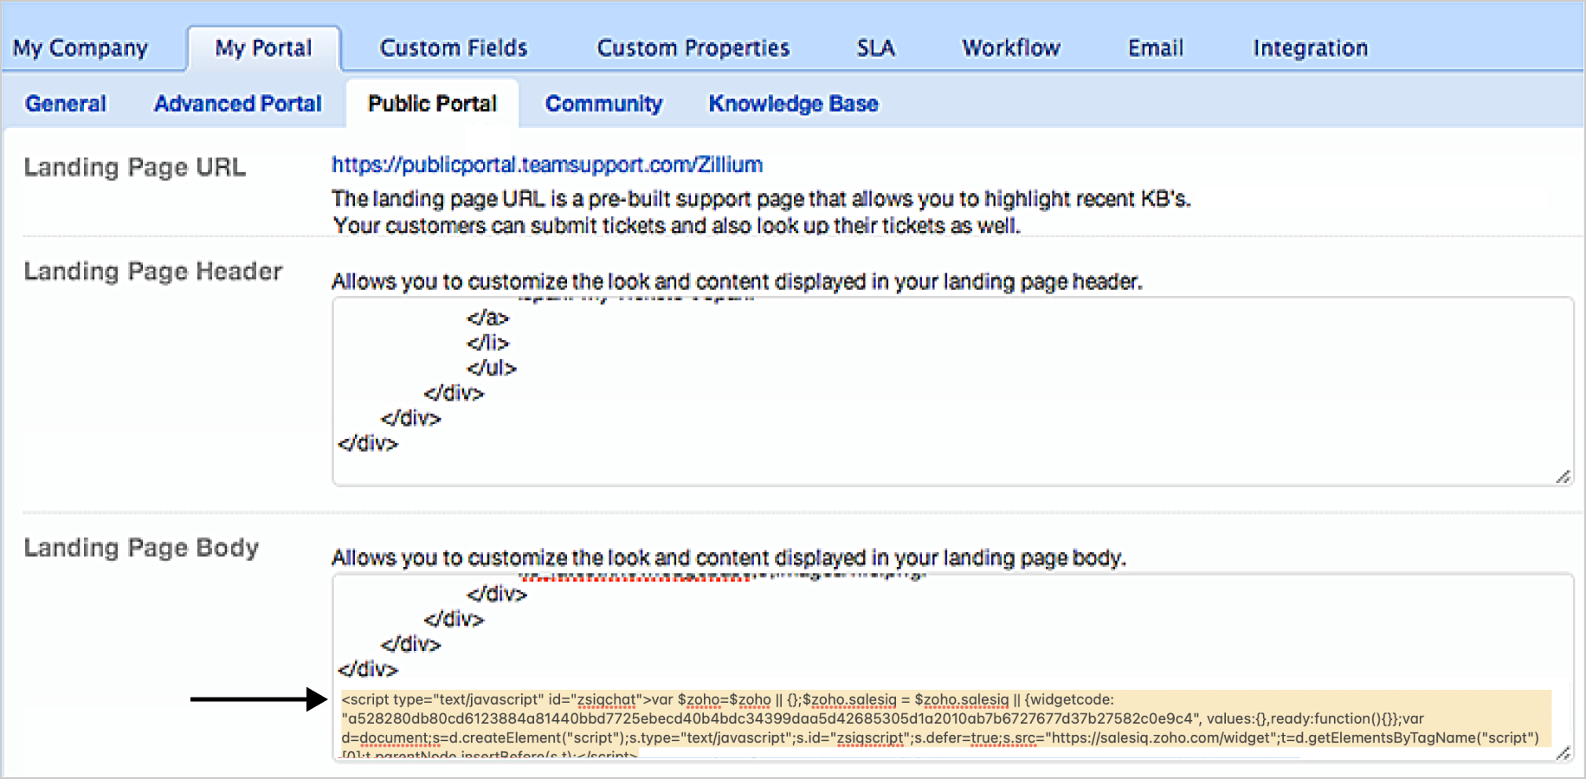Grab the Landing Page Header resize handle

click(1563, 477)
